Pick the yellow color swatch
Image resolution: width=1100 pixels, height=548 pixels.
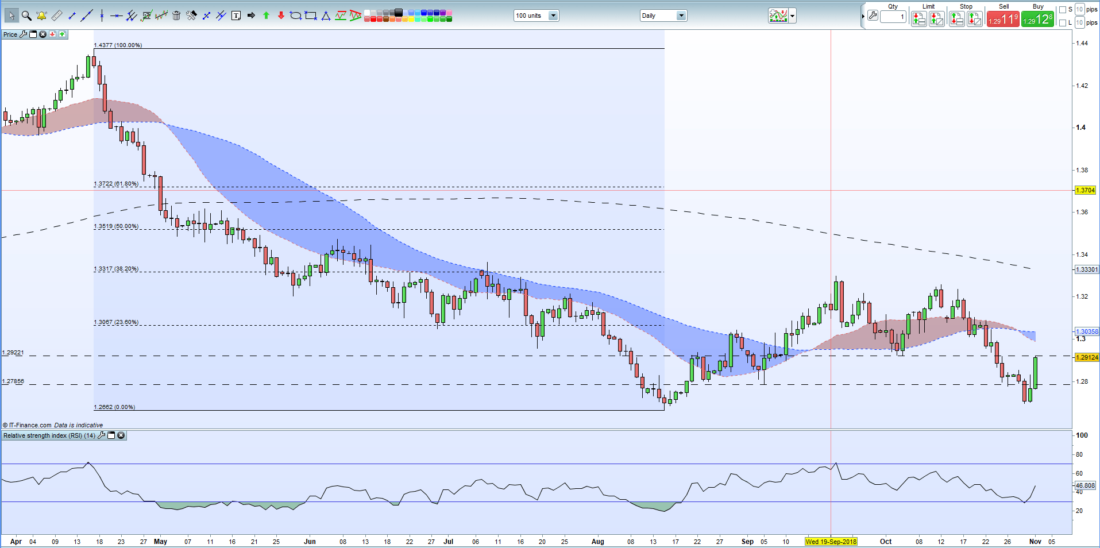coord(411,19)
